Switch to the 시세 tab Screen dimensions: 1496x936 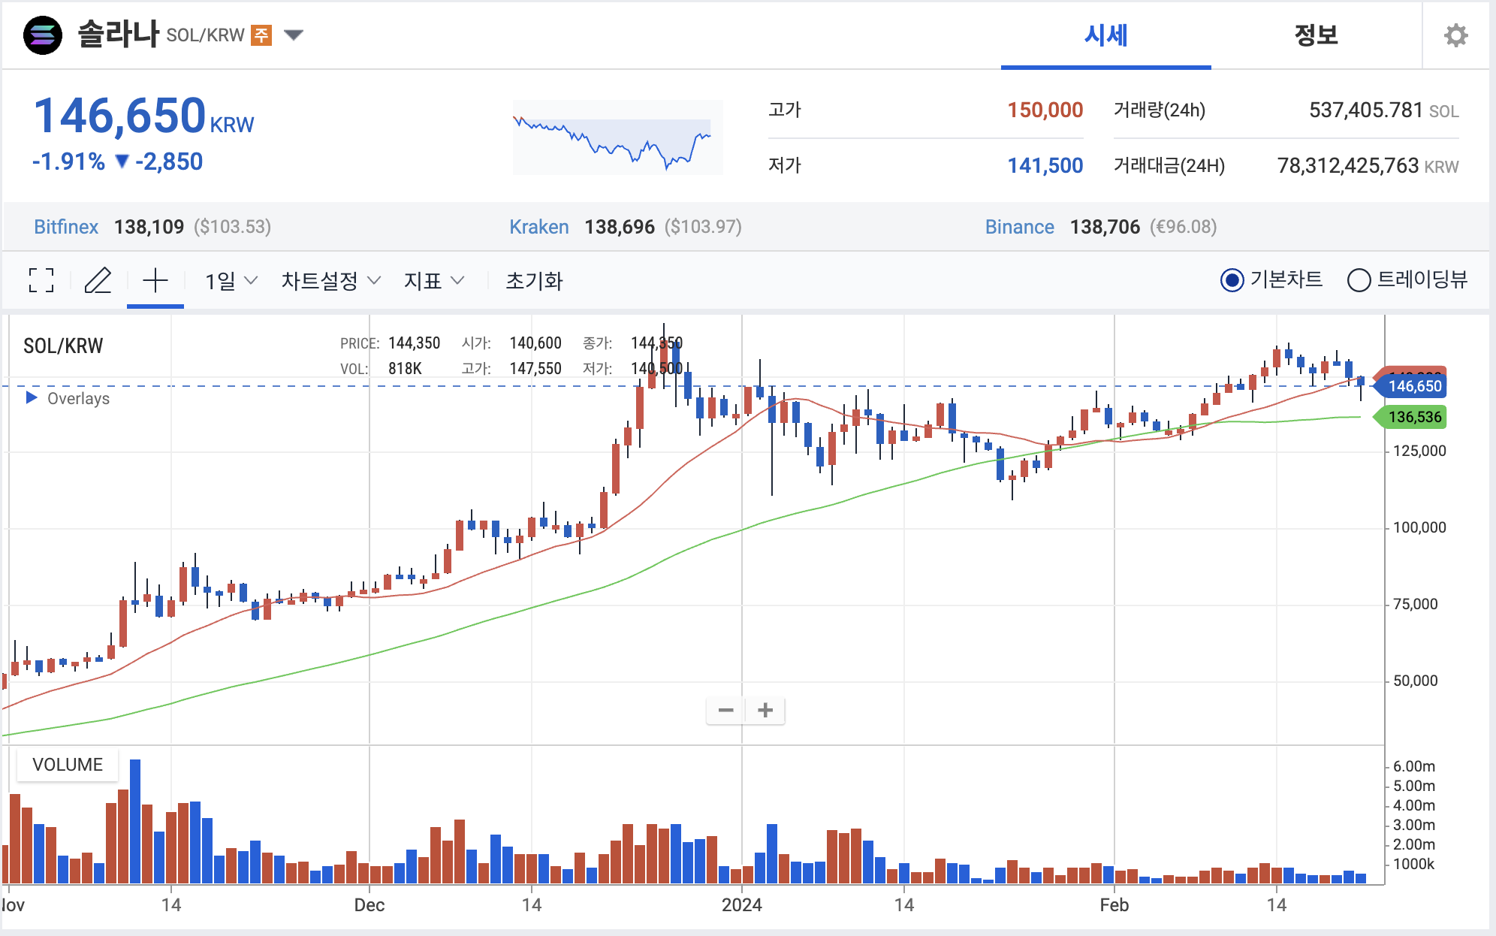(1105, 35)
